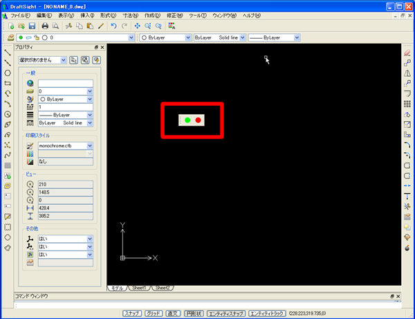Switch to the Sheet1 tab
Screen dimensions: 415x319
139,288
